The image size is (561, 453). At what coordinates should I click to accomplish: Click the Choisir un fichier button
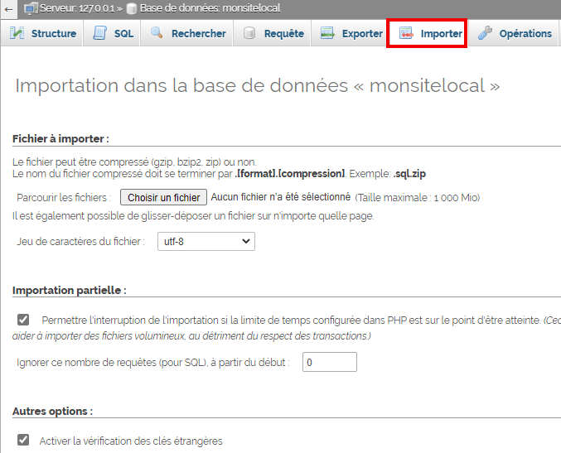click(163, 197)
